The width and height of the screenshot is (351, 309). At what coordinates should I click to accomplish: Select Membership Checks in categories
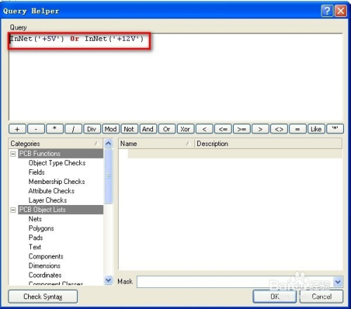pyautogui.click(x=57, y=182)
